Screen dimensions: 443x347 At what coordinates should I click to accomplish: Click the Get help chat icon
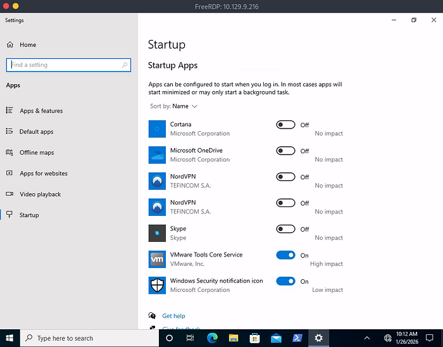tap(152, 315)
